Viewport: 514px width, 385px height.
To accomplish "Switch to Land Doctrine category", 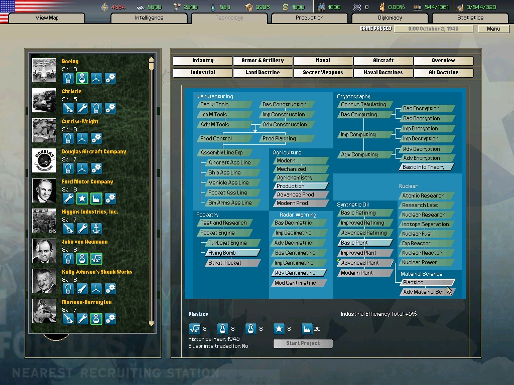I will click(263, 72).
